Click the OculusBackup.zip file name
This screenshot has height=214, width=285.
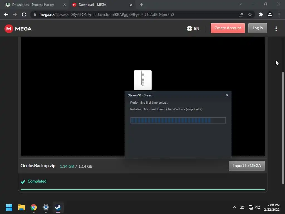(x=38, y=166)
